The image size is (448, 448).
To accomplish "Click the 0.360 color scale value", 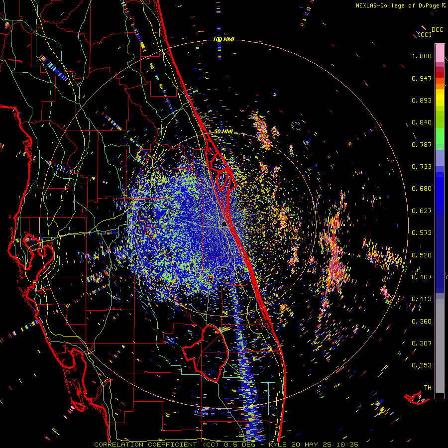I will (x=422, y=322).
